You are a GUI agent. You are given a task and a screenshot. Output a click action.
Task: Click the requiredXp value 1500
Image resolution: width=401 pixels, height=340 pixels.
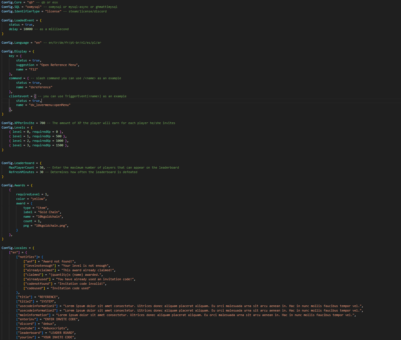pos(60,145)
